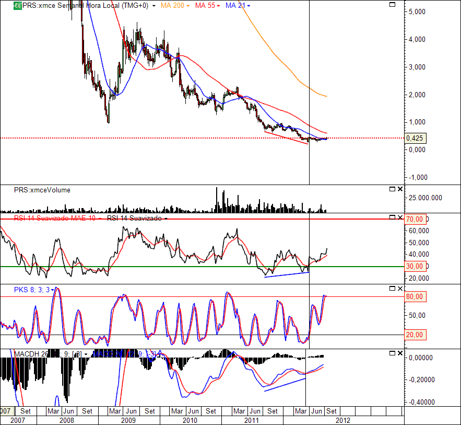Close the PRS:xmce Volume pane
461x425 pixels.
[400, 189]
